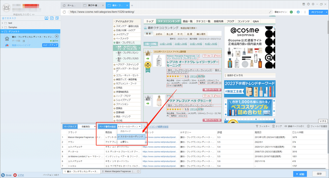Reload the page with the refresh icon
This screenshot has height=178, width=329.
(64, 12)
